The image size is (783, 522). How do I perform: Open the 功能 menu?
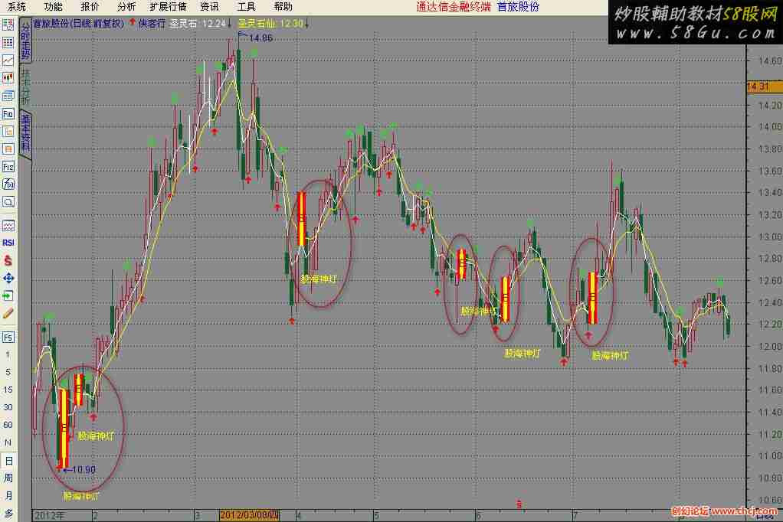coord(53,6)
